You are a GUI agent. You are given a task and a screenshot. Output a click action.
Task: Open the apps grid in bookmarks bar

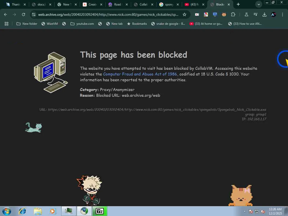(6, 24)
